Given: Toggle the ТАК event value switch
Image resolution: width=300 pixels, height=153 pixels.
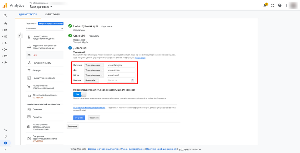Looking at the screenshot, I should click(x=79, y=94).
